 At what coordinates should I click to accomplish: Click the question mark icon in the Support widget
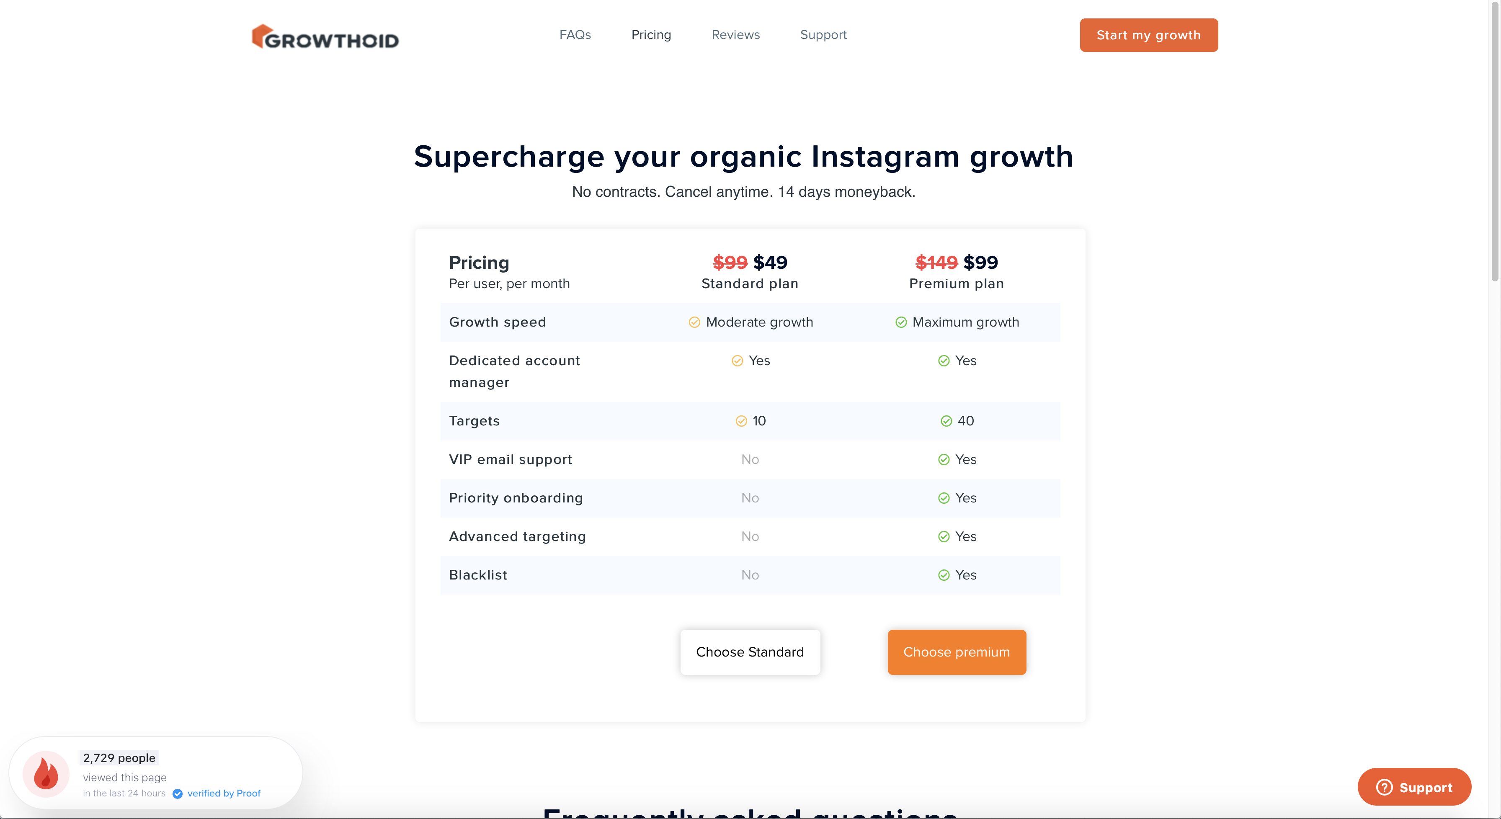point(1384,788)
